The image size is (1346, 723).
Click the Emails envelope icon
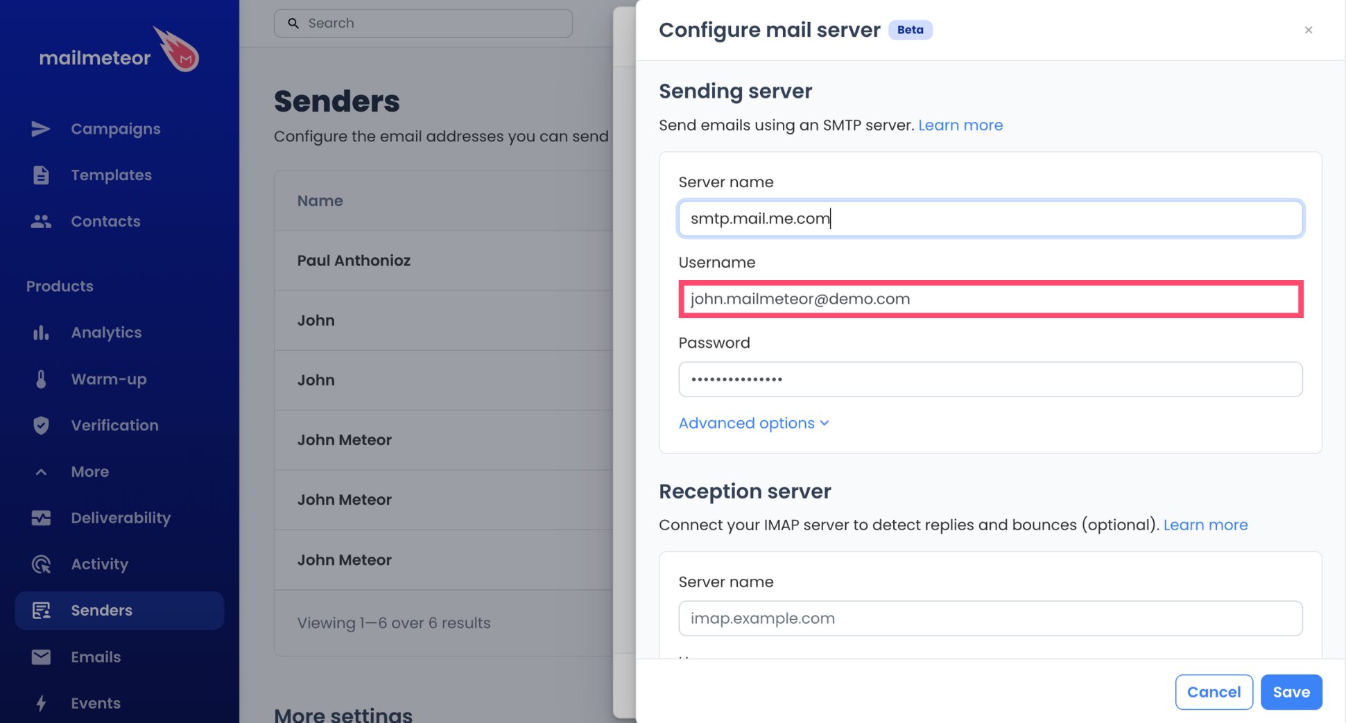(41, 656)
